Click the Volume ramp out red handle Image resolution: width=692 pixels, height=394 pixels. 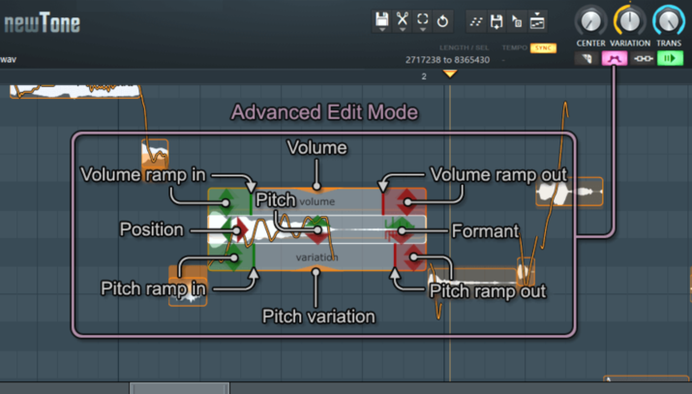point(408,201)
